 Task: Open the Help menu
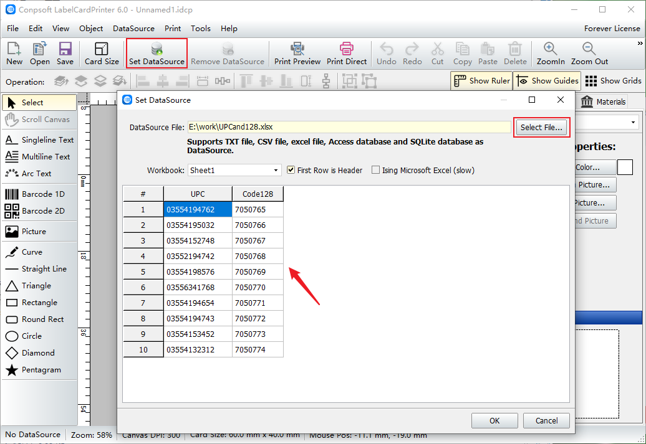[229, 29]
